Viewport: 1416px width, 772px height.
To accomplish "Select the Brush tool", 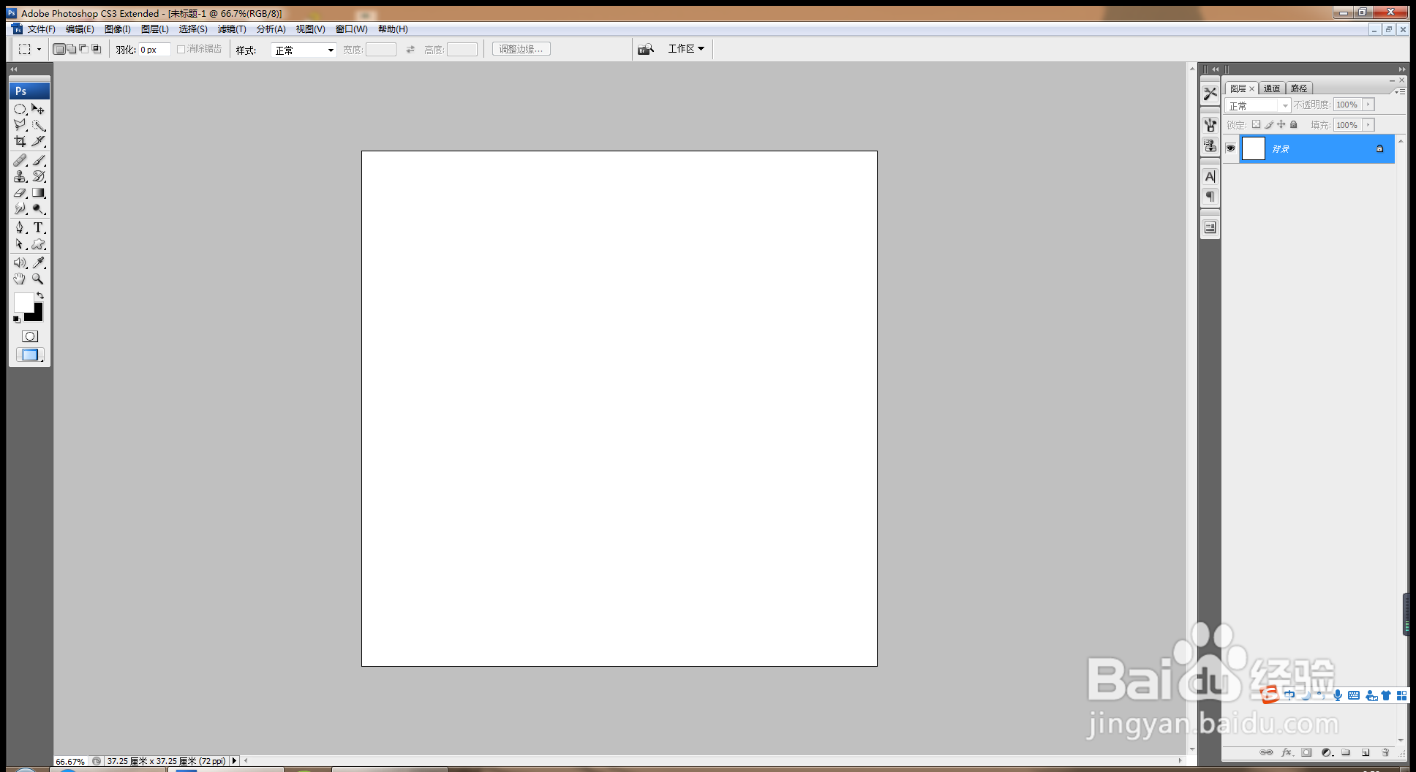I will pos(39,160).
